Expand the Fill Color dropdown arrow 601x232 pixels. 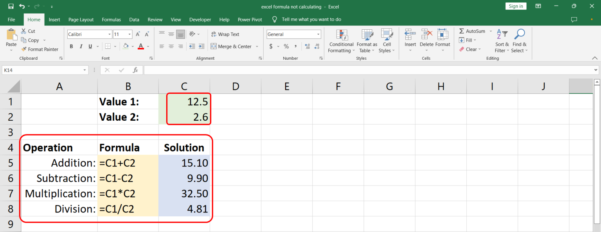click(132, 46)
